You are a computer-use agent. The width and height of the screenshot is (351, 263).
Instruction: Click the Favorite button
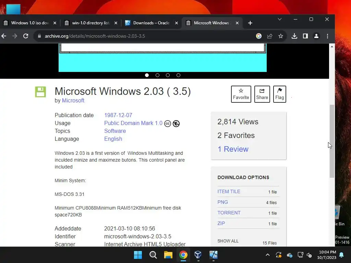point(241,94)
